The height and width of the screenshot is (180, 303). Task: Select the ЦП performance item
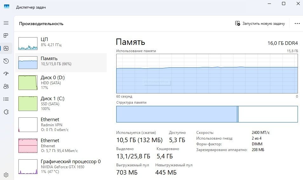61,44
